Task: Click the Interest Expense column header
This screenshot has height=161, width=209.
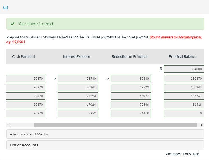Action: click(x=77, y=56)
